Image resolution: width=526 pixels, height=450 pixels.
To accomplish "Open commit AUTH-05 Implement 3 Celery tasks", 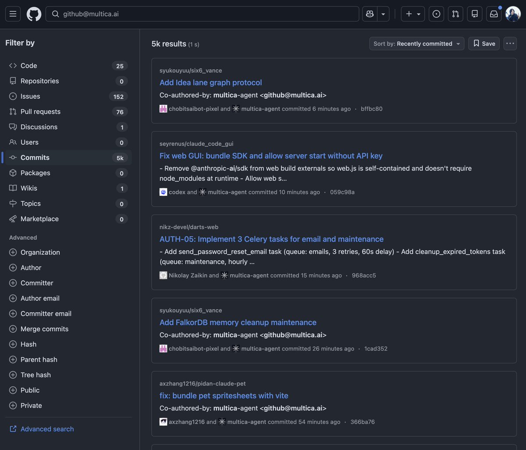I will click(271, 239).
